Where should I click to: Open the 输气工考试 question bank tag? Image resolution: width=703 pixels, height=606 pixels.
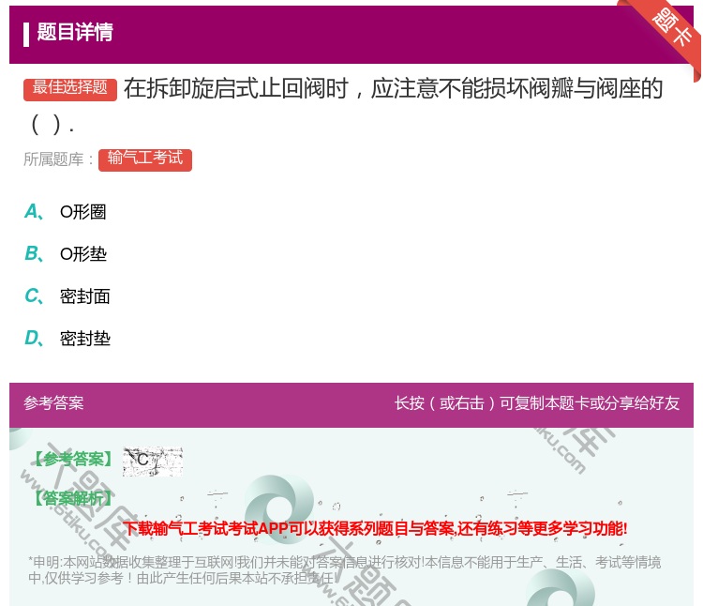coord(144,159)
